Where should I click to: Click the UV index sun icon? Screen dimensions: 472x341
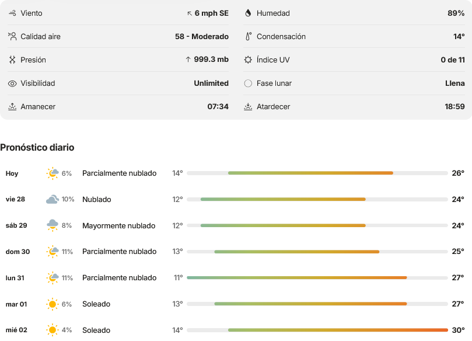point(248,60)
